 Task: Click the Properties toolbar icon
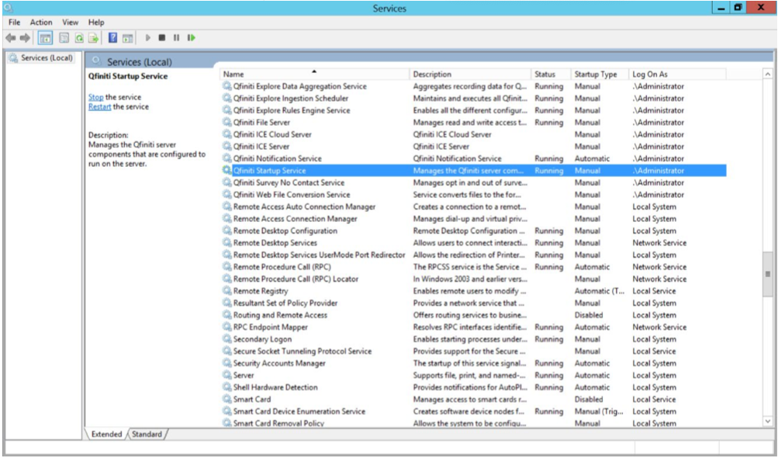[x=64, y=37]
